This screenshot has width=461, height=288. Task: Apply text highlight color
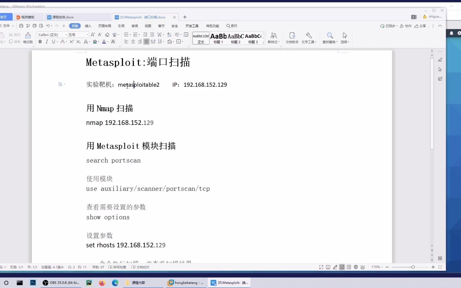[95, 42]
